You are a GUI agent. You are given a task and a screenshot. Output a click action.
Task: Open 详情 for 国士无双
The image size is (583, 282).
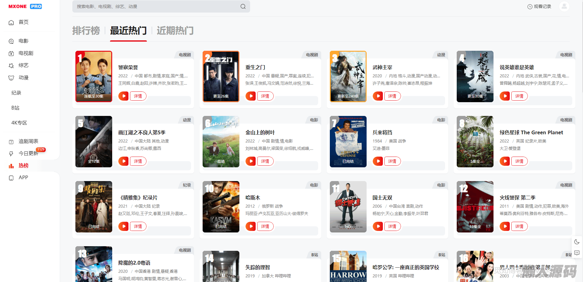click(392, 226)
